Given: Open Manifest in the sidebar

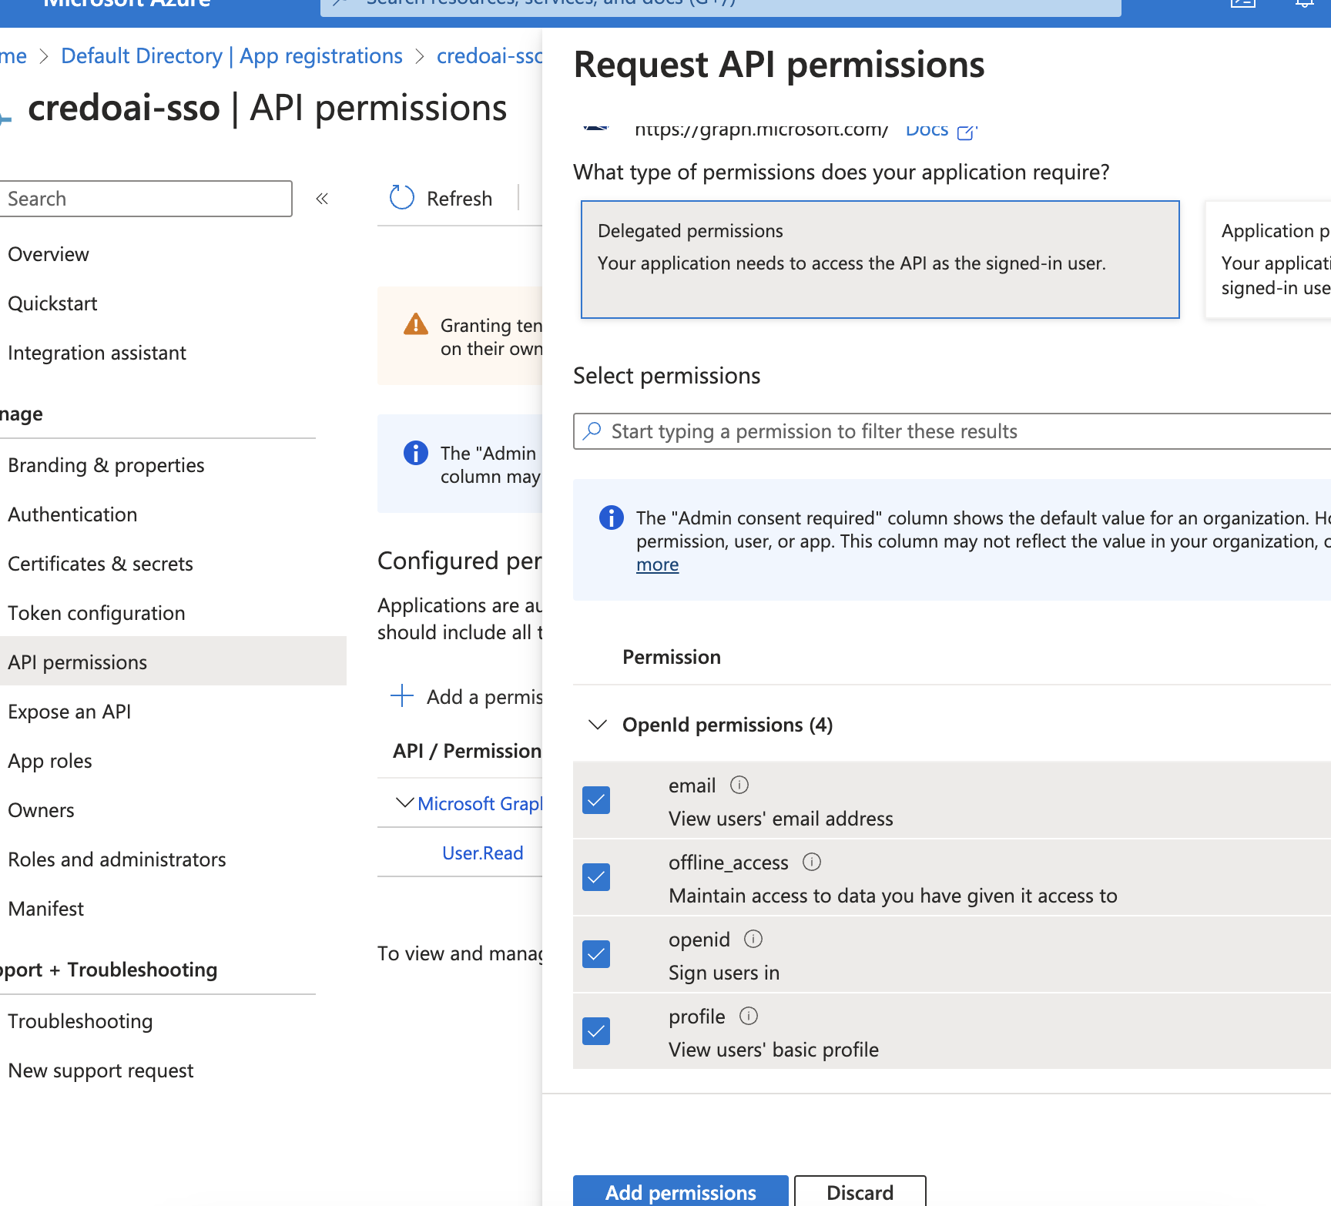Looking at the screenshot, I should [45, 909].
